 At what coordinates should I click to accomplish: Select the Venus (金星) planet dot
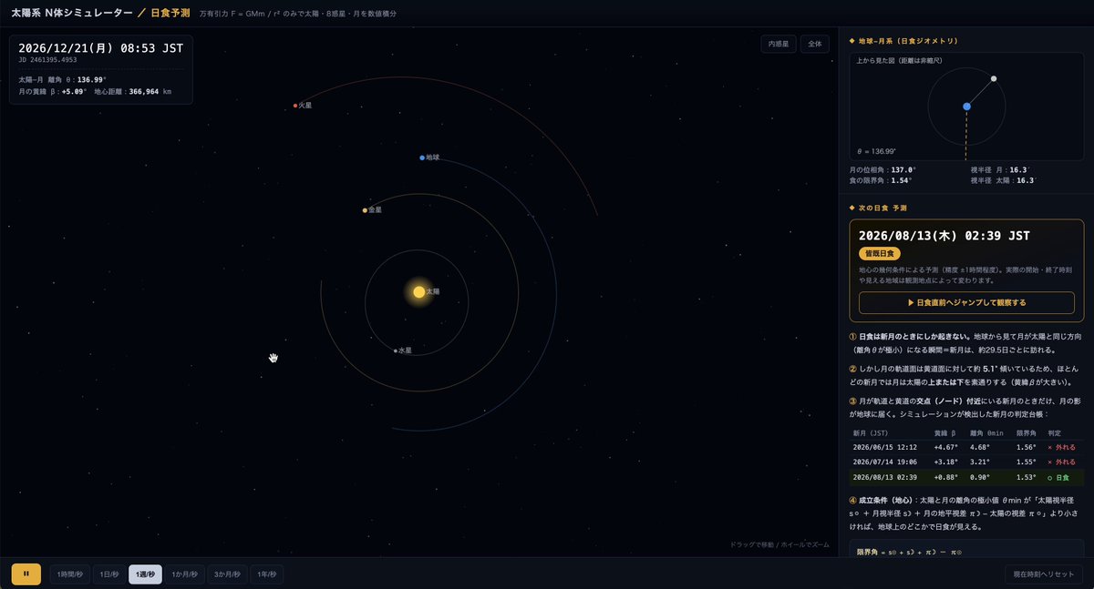point(365,210)
